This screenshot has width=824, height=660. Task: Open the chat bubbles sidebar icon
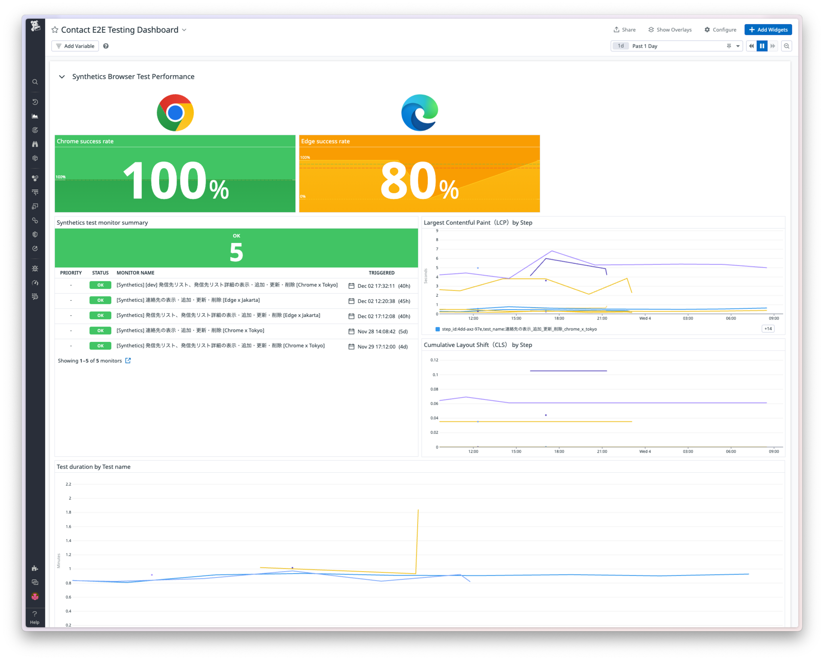[35, 583]
